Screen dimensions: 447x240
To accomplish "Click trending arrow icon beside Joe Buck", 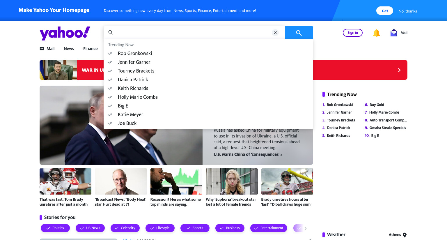I will [x=110, y=123].
